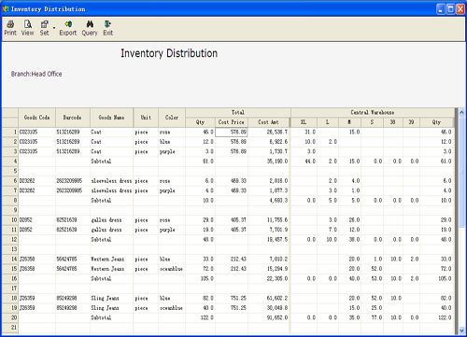Select the Goods Name column header
467x337 pixels.
point(111,118)
